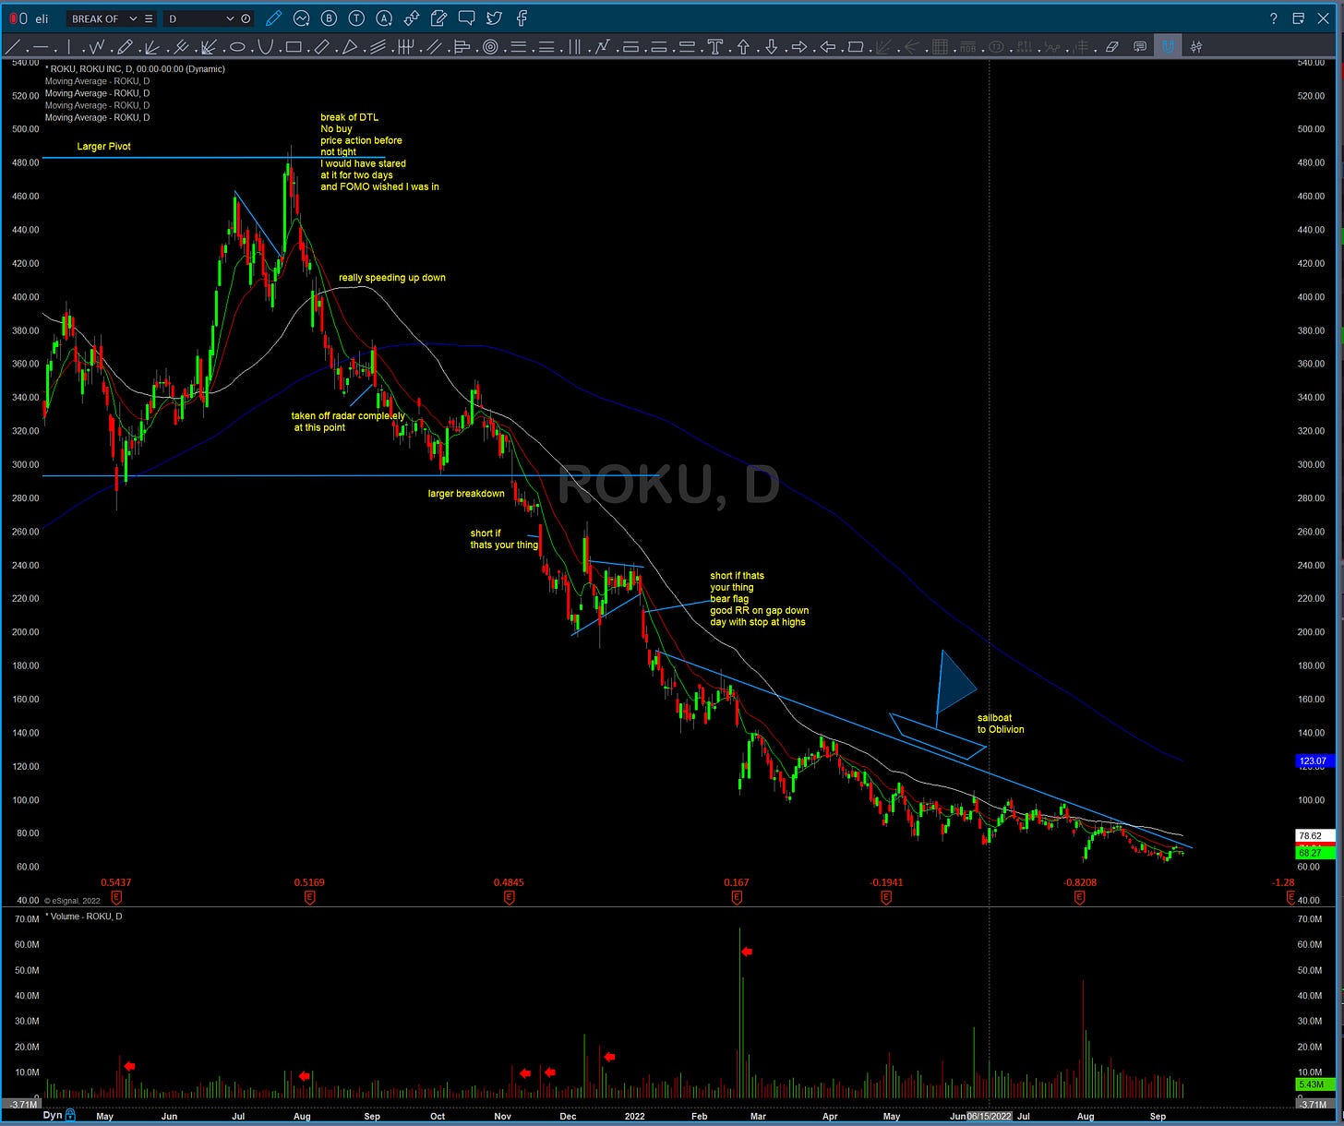Image resolution: width=1344 pixels, height=1126 pixels.
Task: Open the edit notes icon
Action: 439,18
